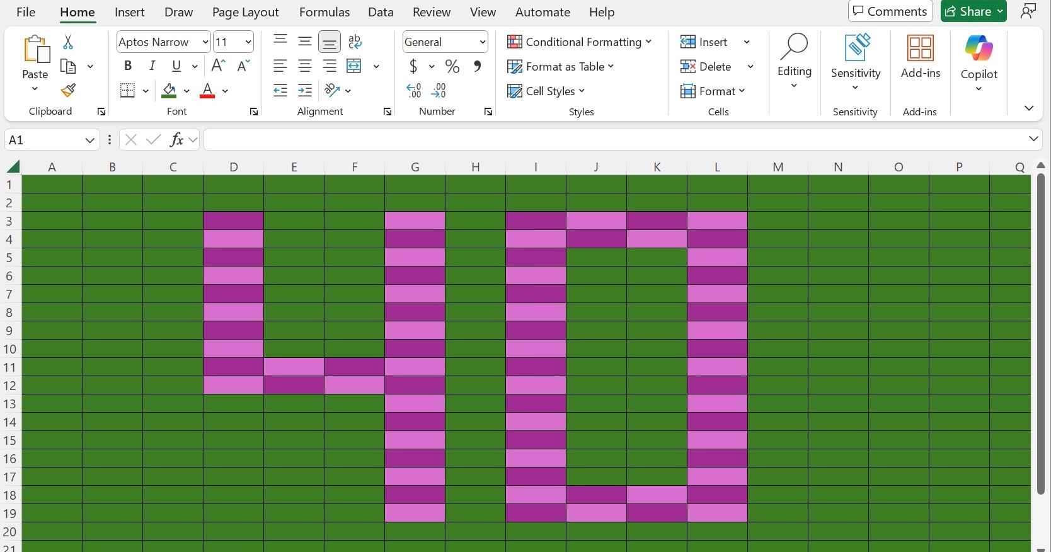Open Cell Styles gallery

tap(546, 91)
